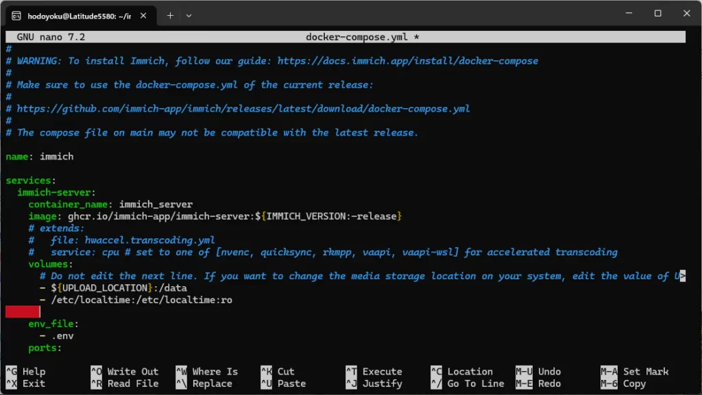
Task: Click the ^/ Go To Line shortcut
Action: tap(468, 383)
